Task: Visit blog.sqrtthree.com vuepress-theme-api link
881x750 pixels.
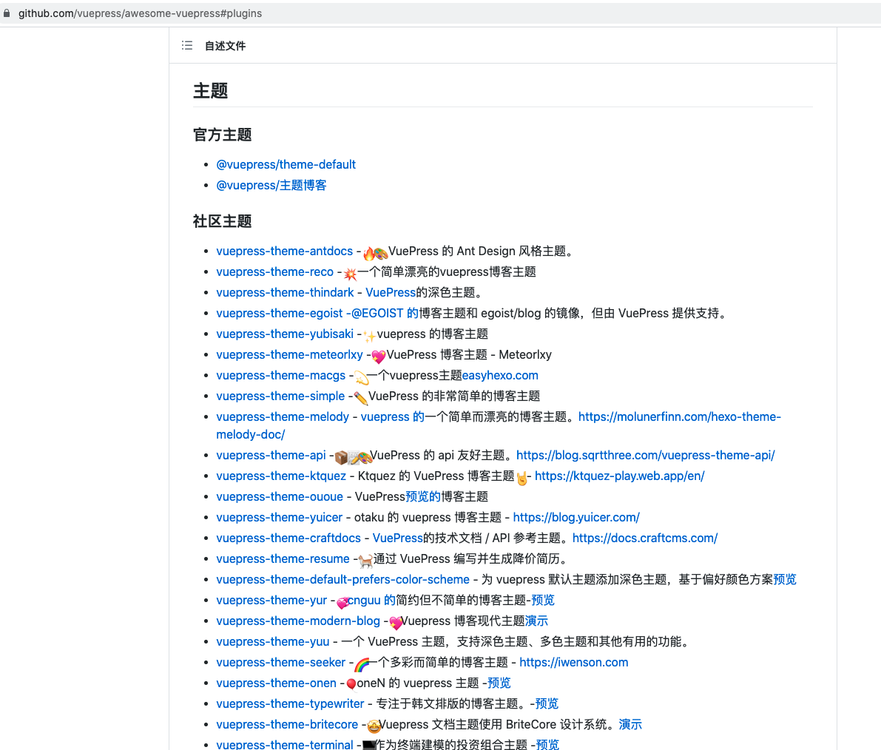Action: click(x=646, y=456)
